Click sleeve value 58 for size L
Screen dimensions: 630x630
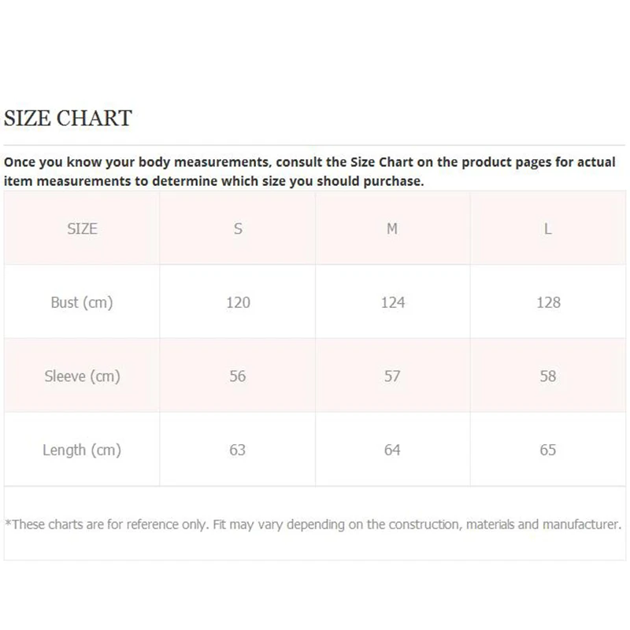548,376
